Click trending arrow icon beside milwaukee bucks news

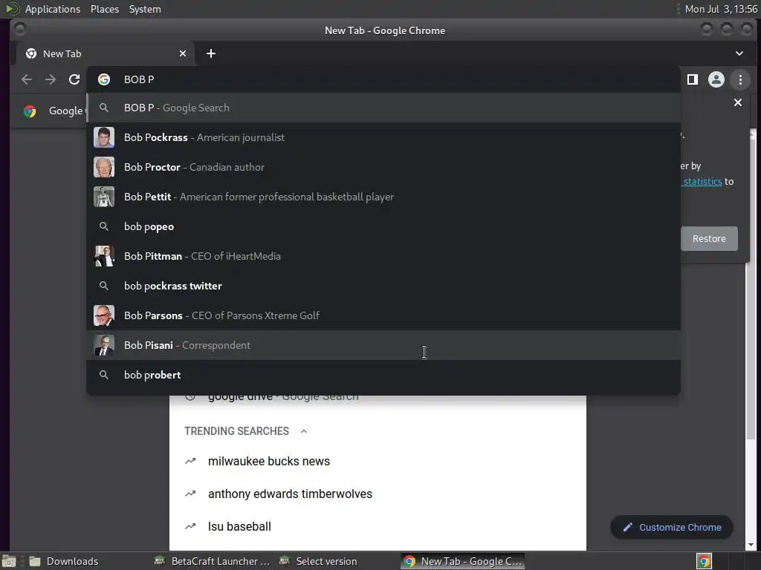click(x=190, y=461)
